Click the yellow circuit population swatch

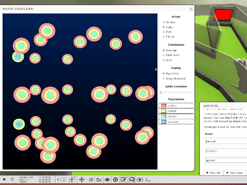164,111
